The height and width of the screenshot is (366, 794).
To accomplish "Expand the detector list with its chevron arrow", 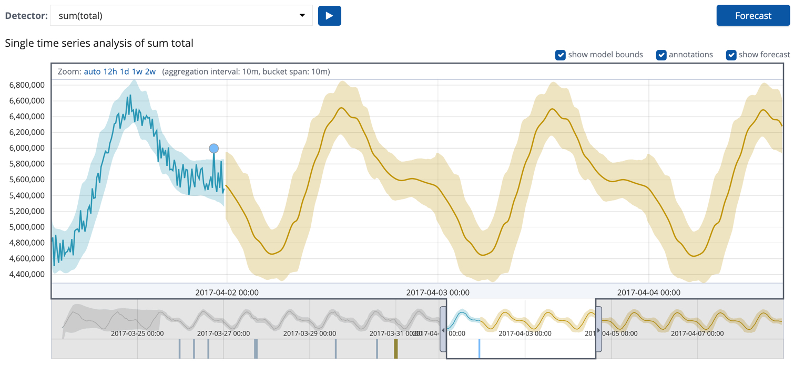I will pyautogui.click(x=303, y=15).
